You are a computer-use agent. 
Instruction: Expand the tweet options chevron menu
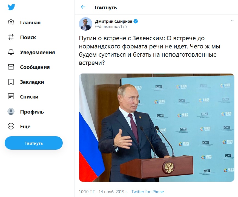tap(232, 21)
